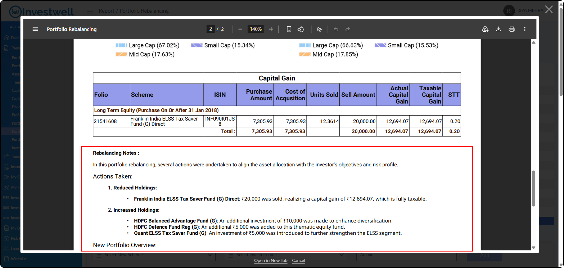Toggle the background hamburger menu near breadcrumb
The width and height of the screenshot is (564, 268).
point(90,11)
